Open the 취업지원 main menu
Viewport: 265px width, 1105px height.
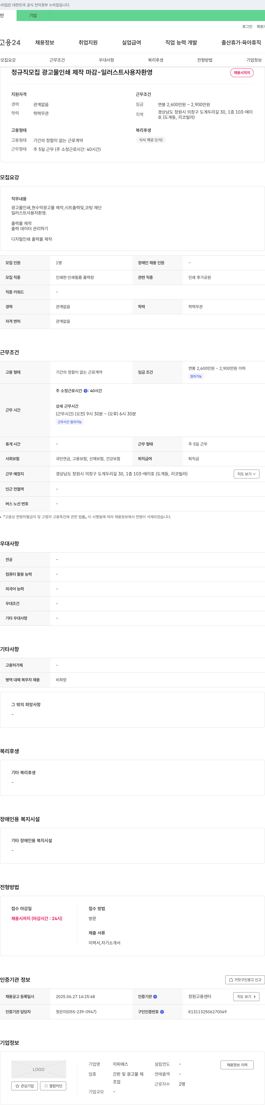(x=88, y=43)
